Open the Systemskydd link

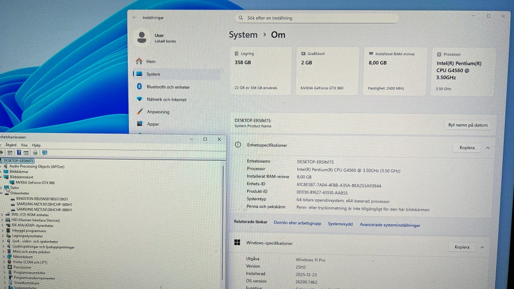[341, 224]
